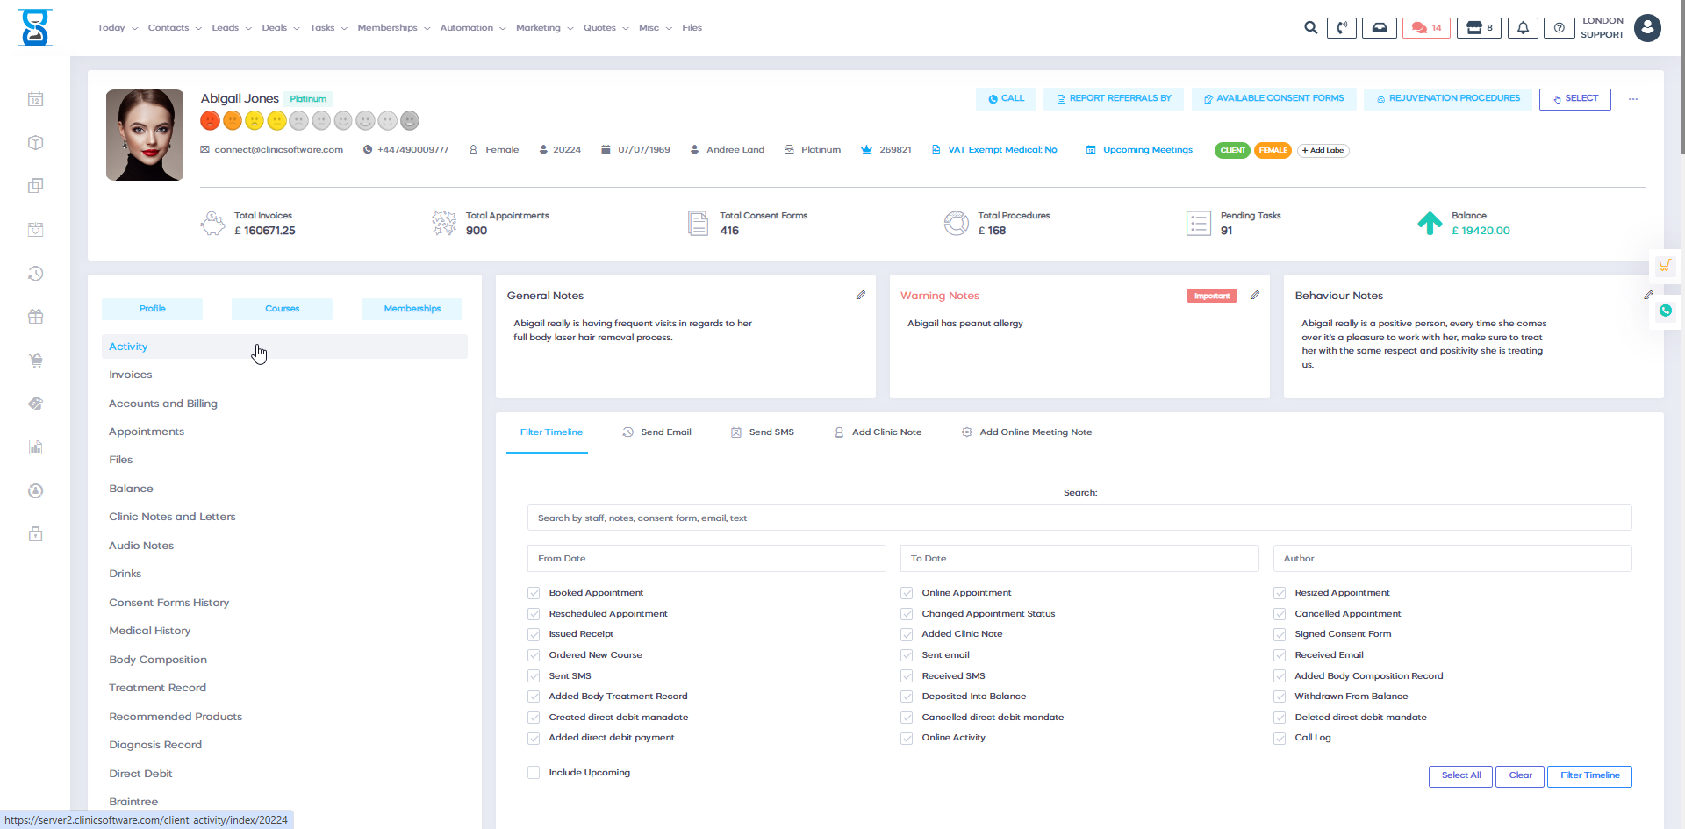Switch to the Send Email tab
Image resolution: width=1685 pixels, height=829 pixels.
657,432
